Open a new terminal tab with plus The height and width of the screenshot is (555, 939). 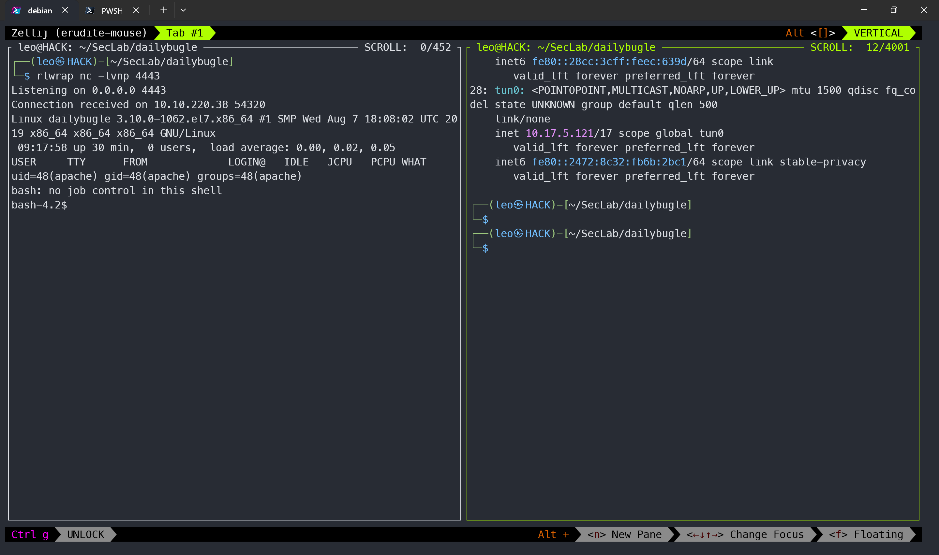point(164,10)
